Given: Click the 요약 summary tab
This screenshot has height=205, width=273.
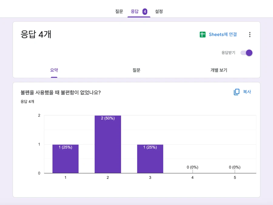Looking at the screenshot, I should (x=54, y=70).
